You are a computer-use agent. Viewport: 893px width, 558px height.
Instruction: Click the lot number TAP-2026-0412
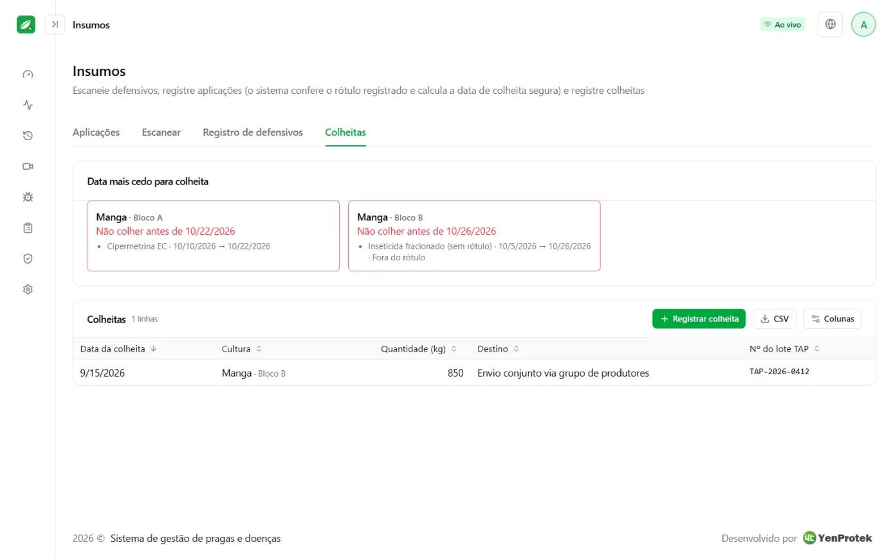coord(779,372)
